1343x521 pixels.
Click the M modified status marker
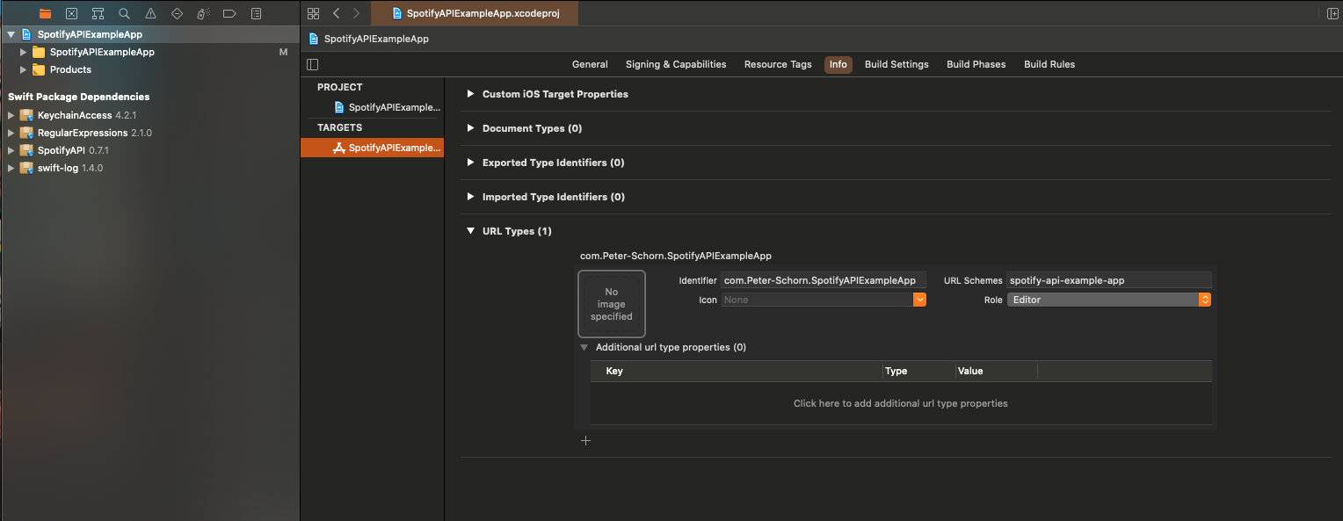283,52
